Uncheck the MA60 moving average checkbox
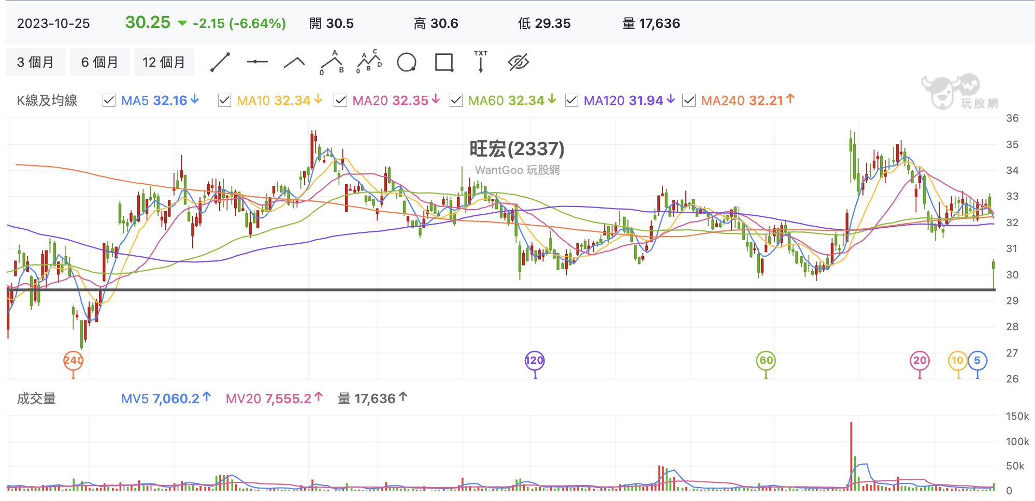1035x501 pixels. tap(456, 100)
